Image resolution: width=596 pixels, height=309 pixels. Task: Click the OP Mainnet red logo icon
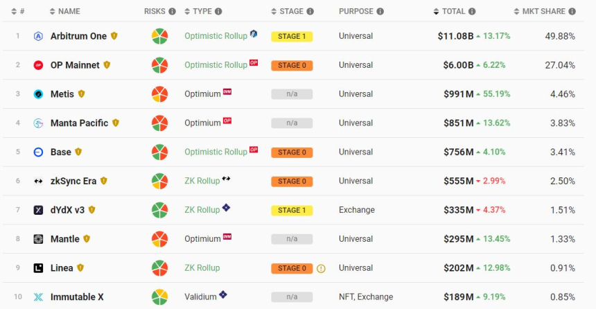38,65
